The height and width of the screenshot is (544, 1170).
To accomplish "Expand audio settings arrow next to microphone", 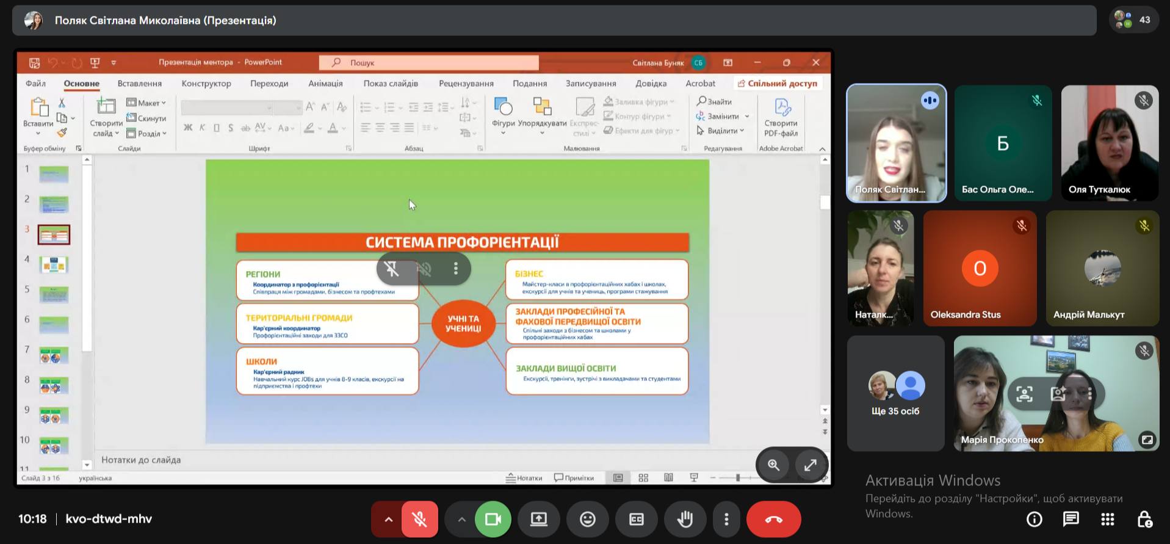I will (388, 519).
